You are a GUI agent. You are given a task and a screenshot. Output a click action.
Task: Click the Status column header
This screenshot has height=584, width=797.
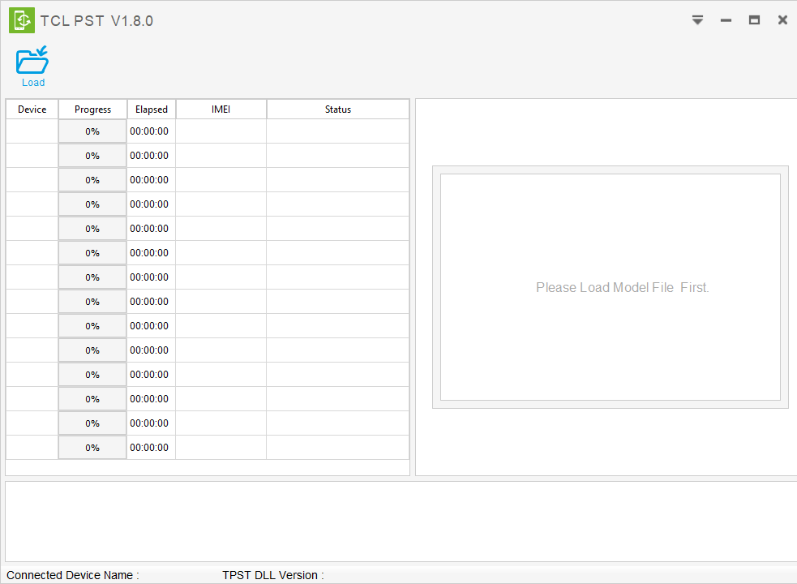pos(337,109)
